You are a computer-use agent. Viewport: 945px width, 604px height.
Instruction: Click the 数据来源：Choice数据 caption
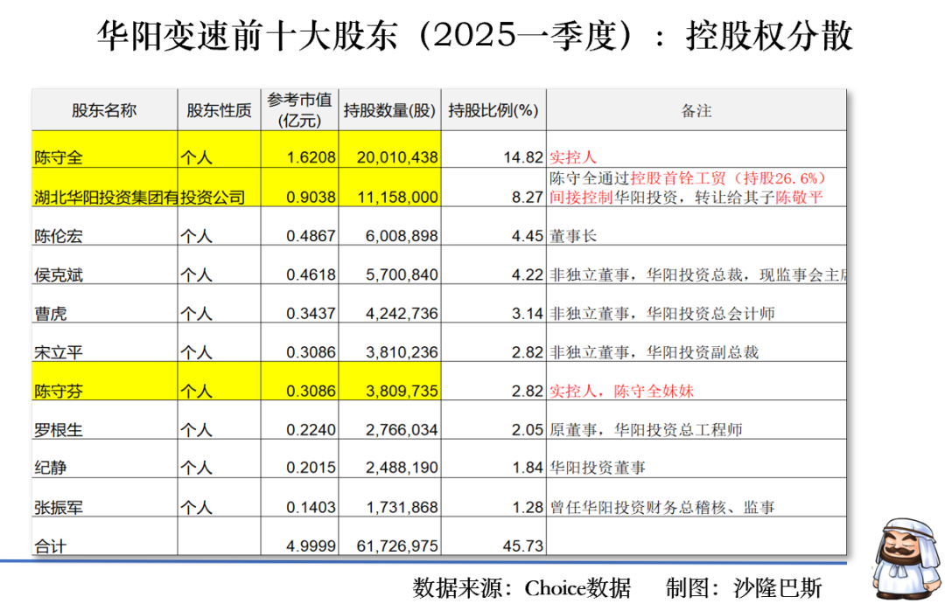point(521,588)
